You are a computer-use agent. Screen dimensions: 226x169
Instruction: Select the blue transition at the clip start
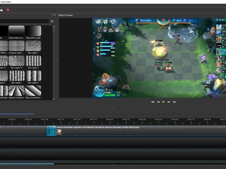tap(51, 131)
